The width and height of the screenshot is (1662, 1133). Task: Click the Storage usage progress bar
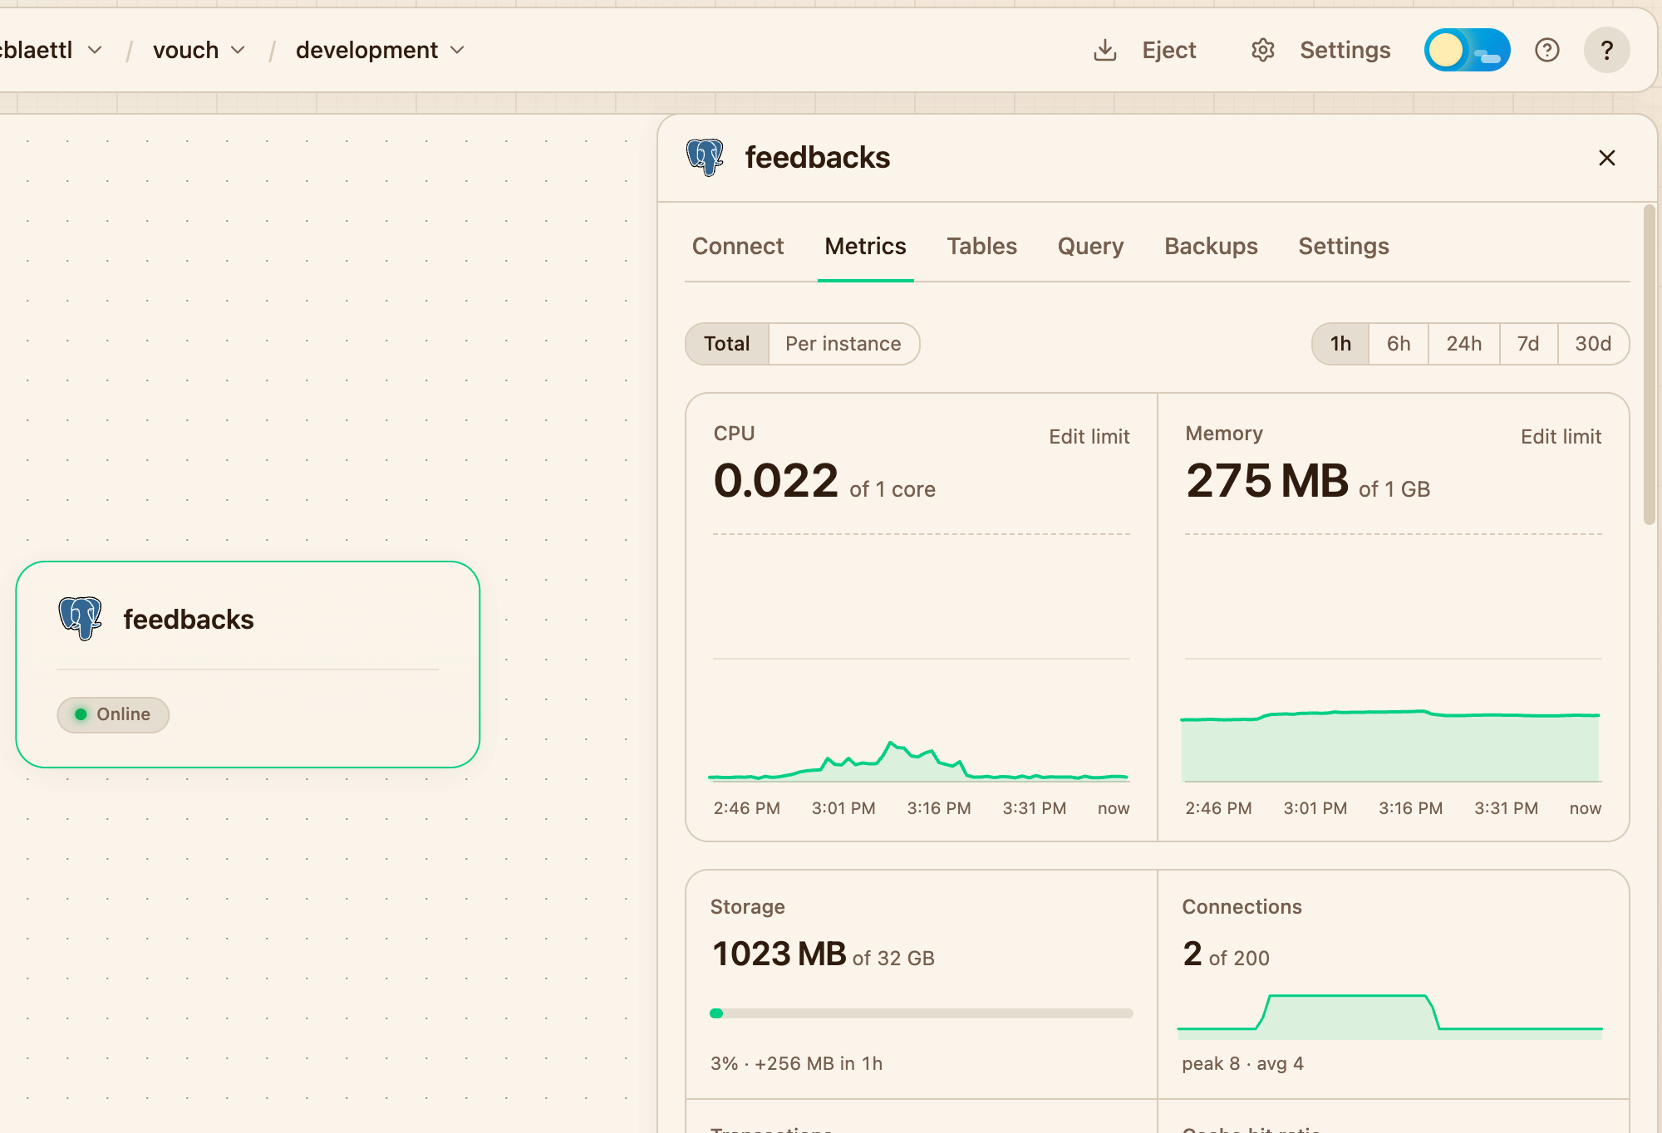[922, 1013]
